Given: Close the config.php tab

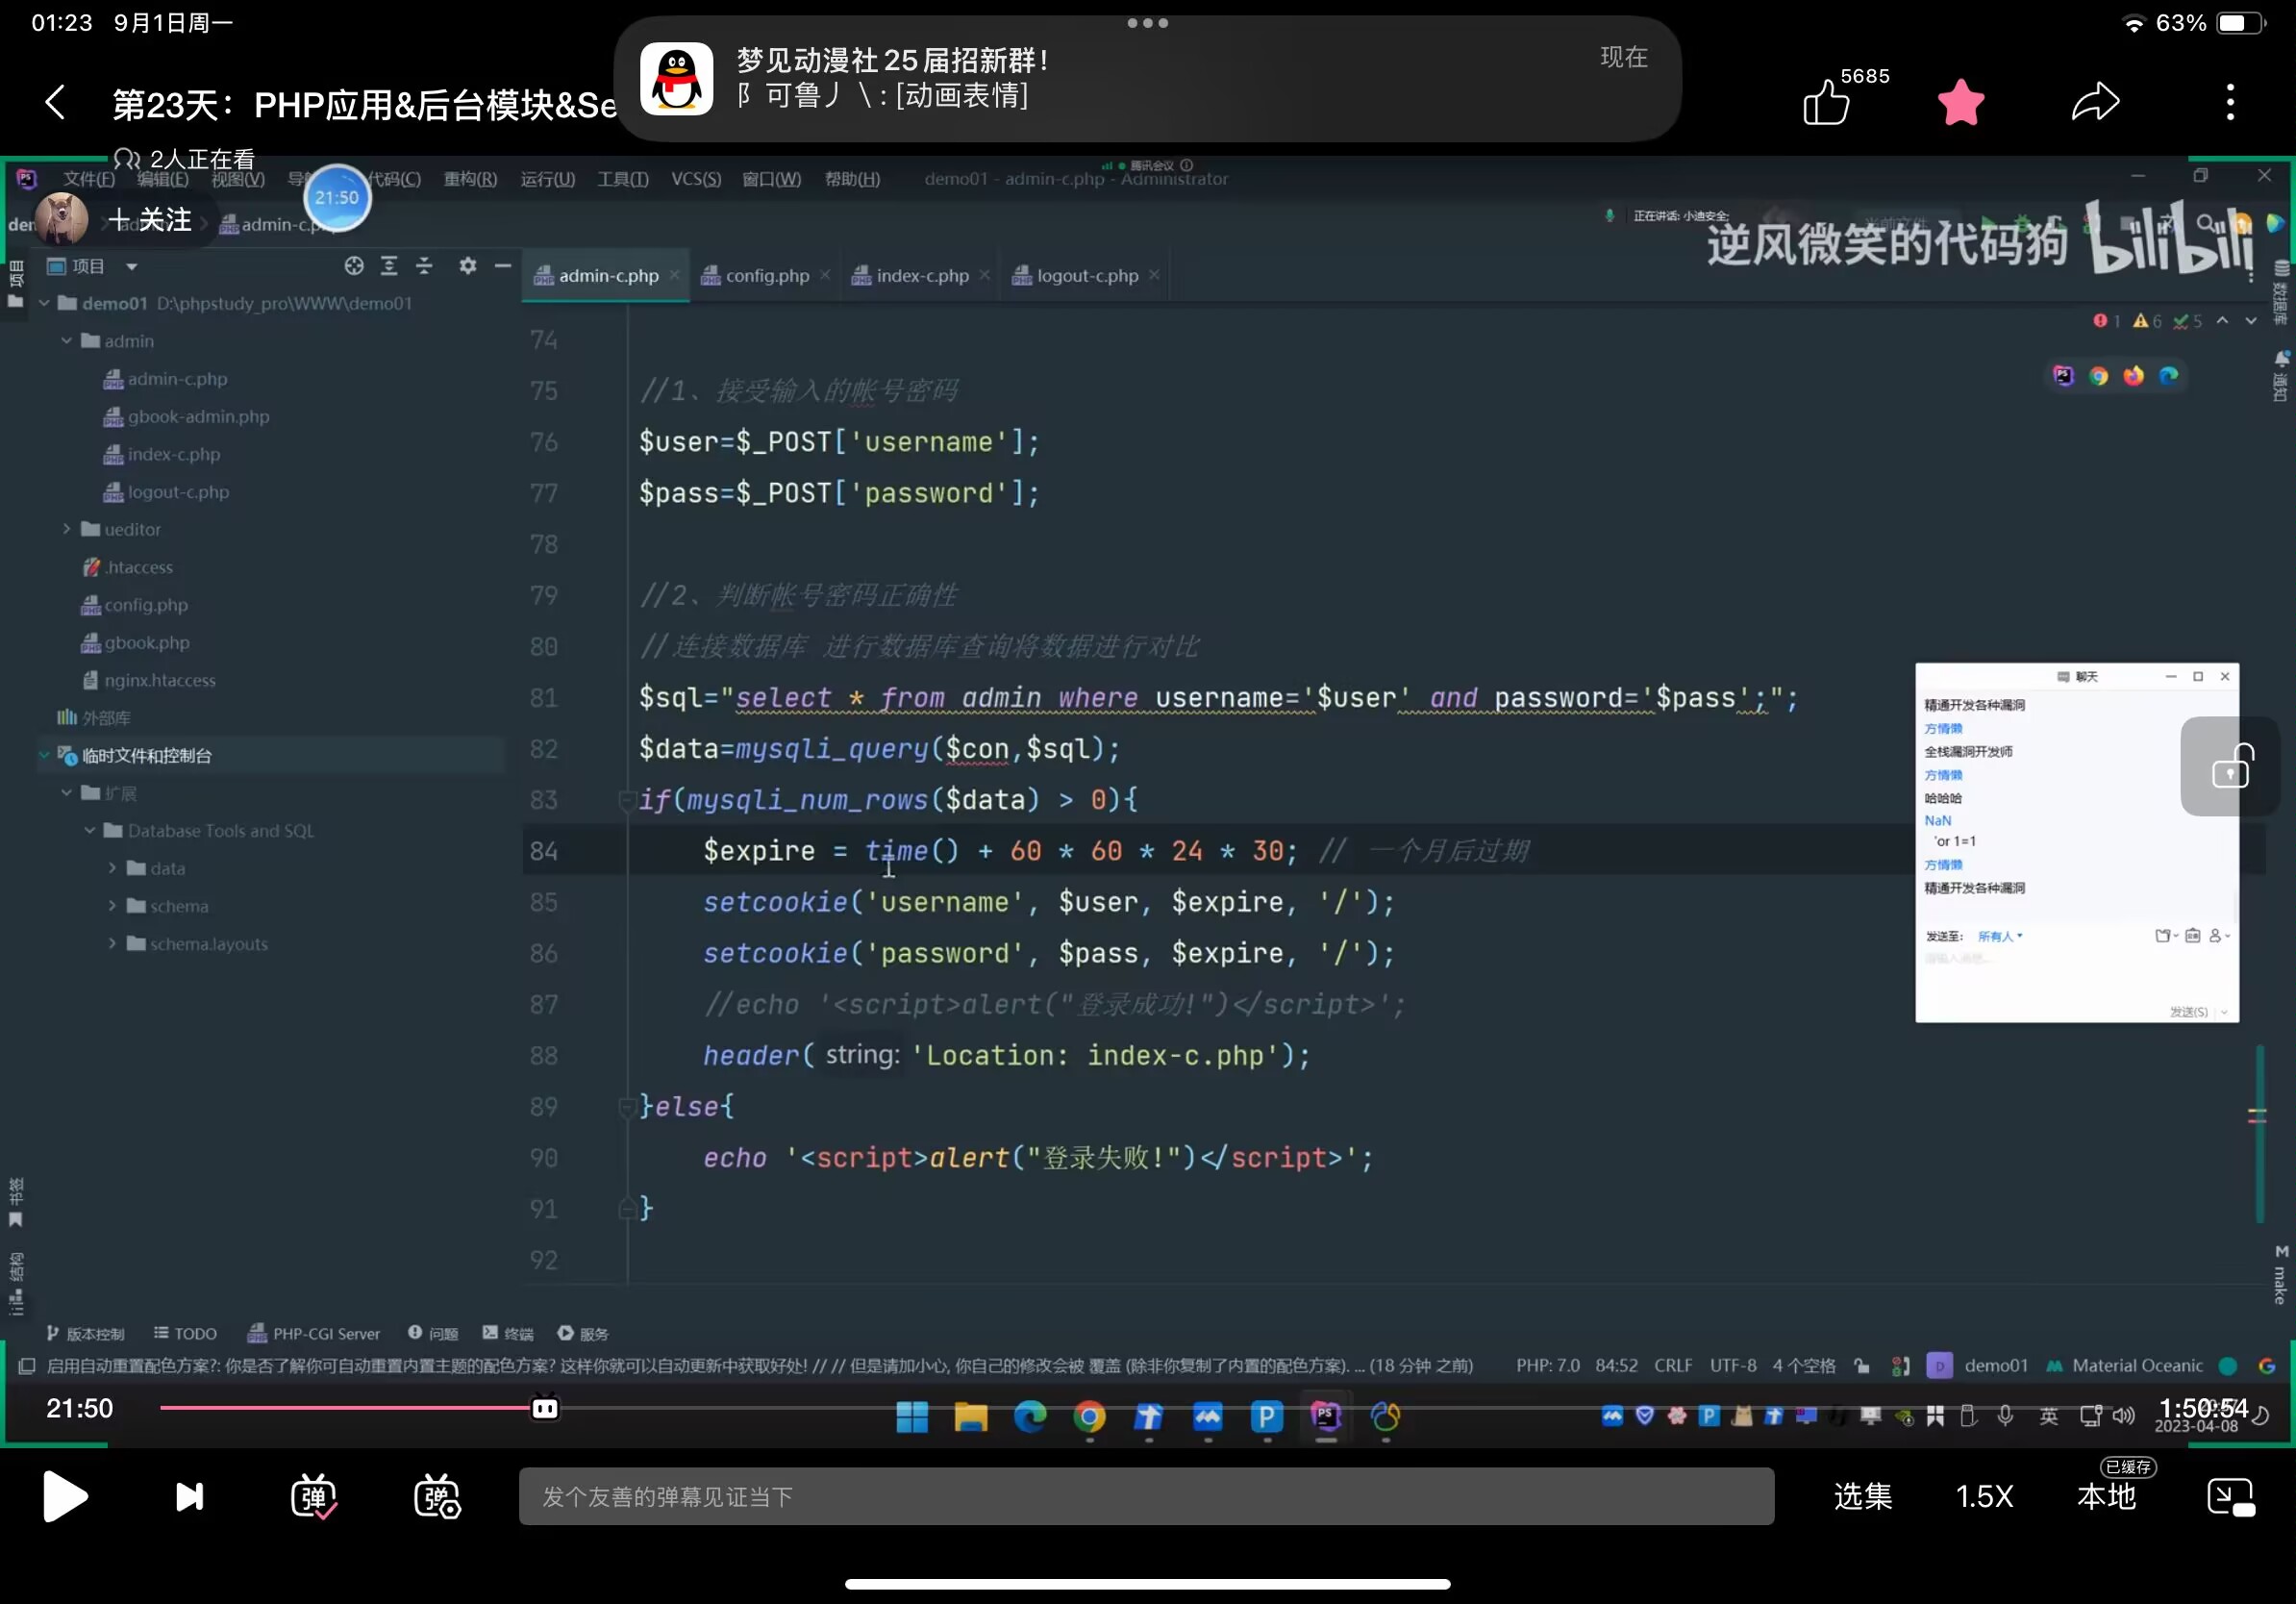Looking at the screenshot, I should pyautogui.click(x=825, y=274).
